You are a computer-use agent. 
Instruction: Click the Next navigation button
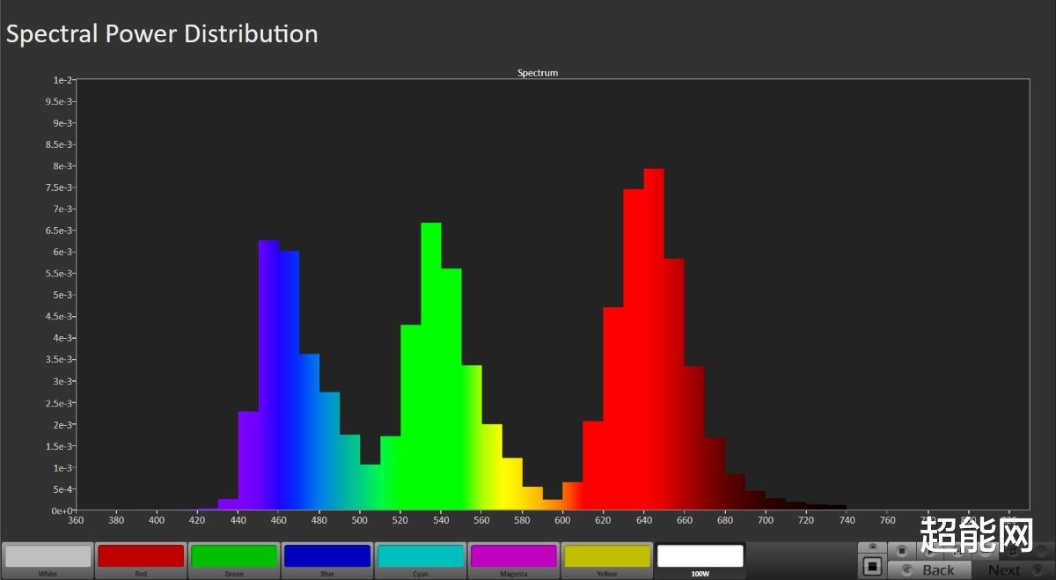coord(1013,569)
